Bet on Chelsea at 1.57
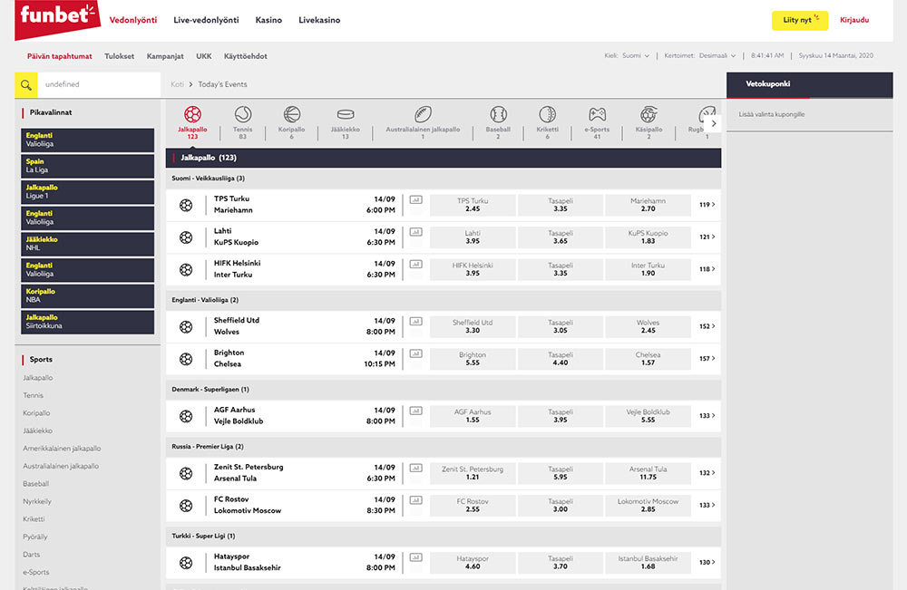907x590 pixels. click(x=648, y=359)
